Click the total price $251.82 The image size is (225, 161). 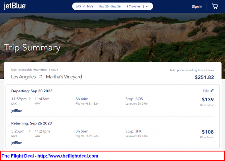coord(204,77)
